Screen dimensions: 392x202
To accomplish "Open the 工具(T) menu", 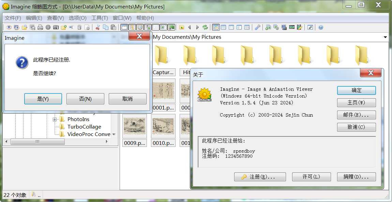I will tap(100, 18).
